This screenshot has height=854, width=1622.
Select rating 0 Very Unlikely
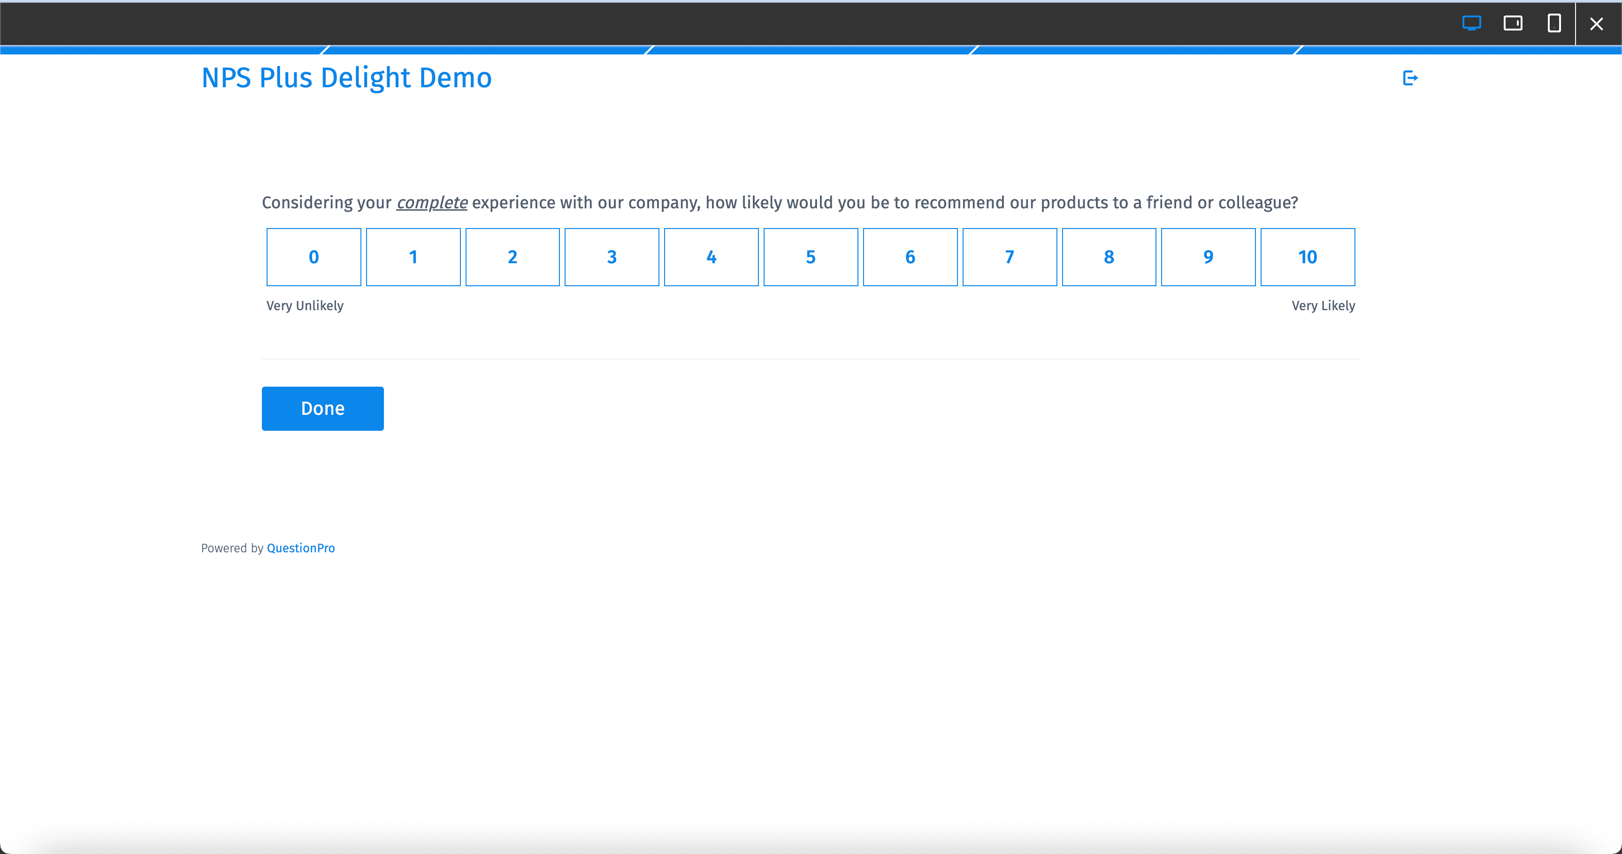point(313,257)
